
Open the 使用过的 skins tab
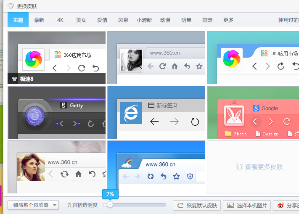288,20
